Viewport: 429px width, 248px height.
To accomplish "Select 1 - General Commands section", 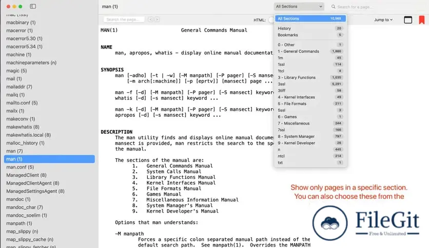I will click(x=310, y=51).
